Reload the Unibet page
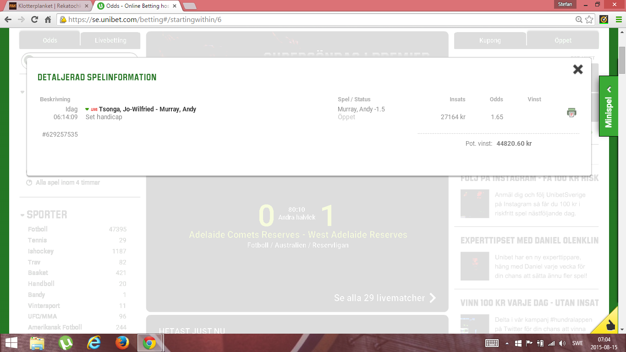This screenshot has height=352, width=626. [34, 20]
